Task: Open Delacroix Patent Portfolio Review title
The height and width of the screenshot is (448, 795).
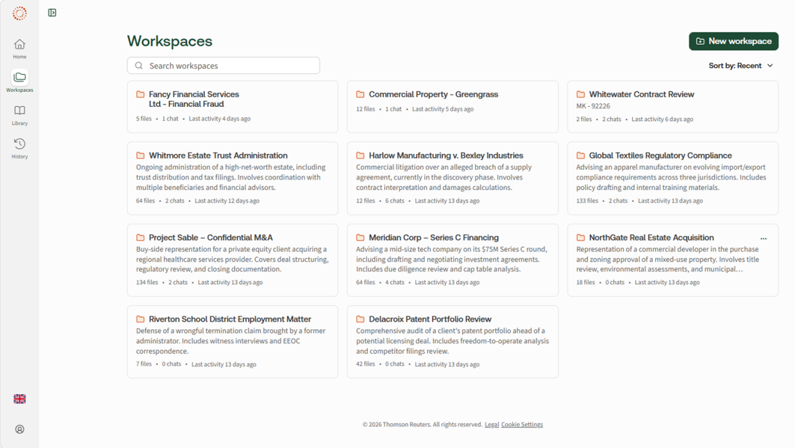Action: 430,319
